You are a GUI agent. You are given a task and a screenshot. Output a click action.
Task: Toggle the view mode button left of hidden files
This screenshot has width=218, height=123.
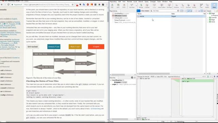pos(138,11)
